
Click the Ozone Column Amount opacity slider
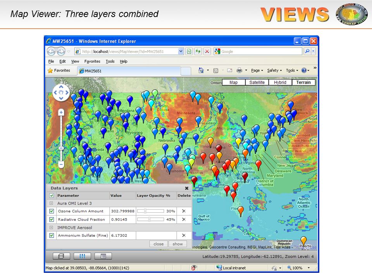tap(150, 211)
